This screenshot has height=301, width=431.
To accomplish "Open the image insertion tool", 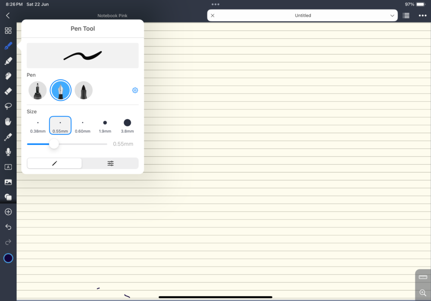I will [x=8, y=182].
